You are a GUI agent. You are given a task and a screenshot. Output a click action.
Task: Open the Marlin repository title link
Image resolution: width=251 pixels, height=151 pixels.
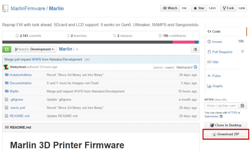pyautogui.click(x=56, y=8)
